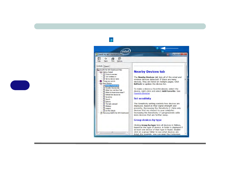Expand the Things you can do book

[x=109, y=81]
